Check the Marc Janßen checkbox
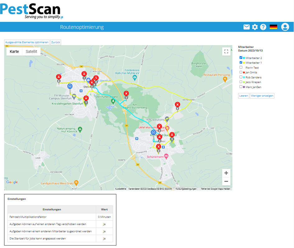Viewport: 294px width, 248px height. tap(241, 87)
